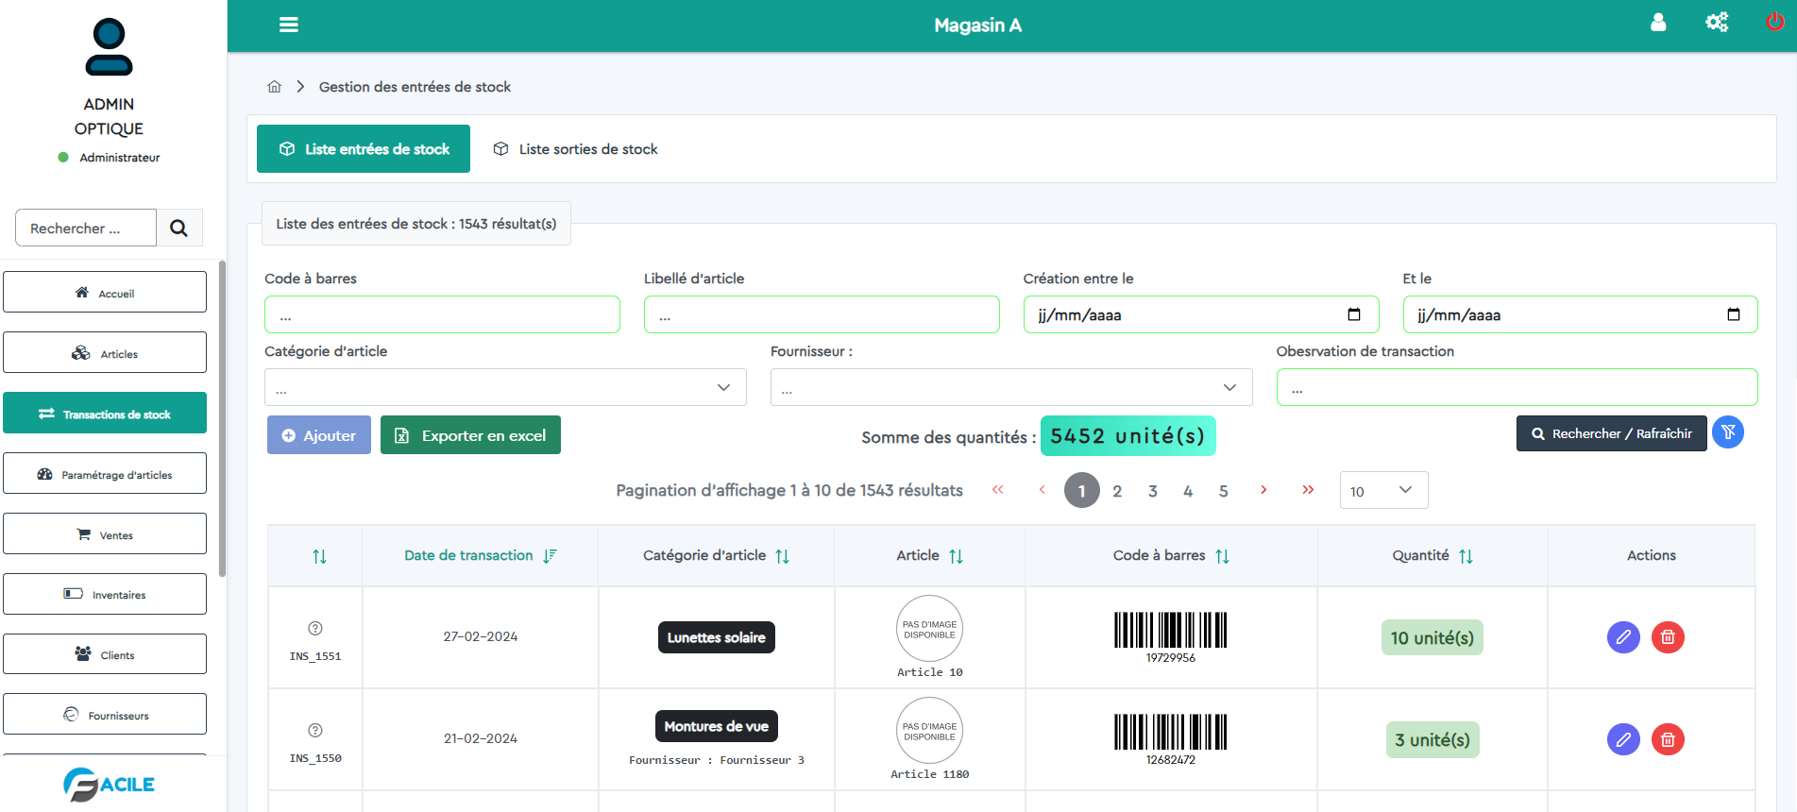Toggle sort on Date de transaction column

(x=550, y=556)
